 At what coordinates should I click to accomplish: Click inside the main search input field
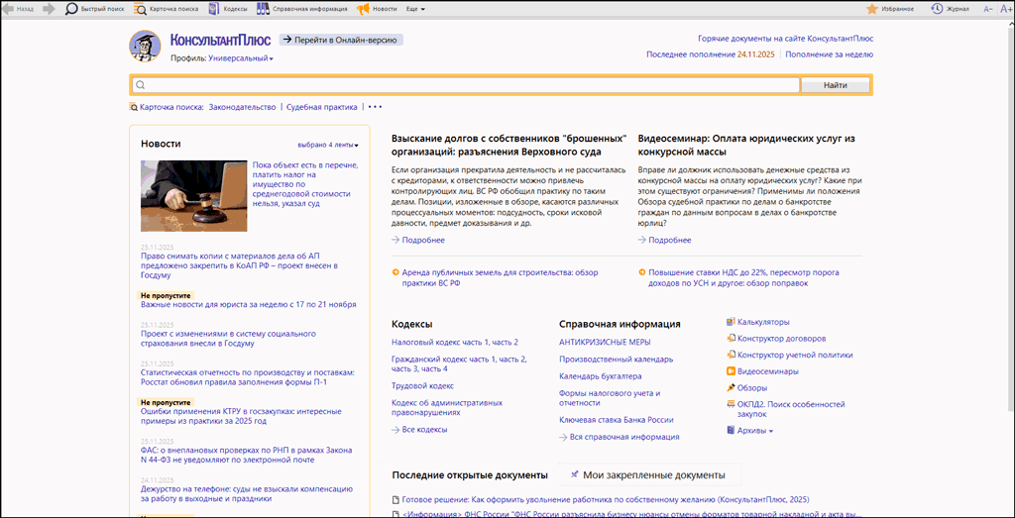(x=466, y=85)
